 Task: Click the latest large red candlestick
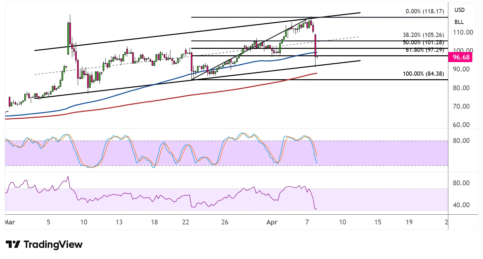pos(316,45)
